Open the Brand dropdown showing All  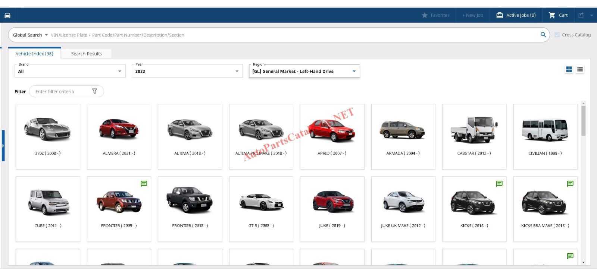pos(70,71)
